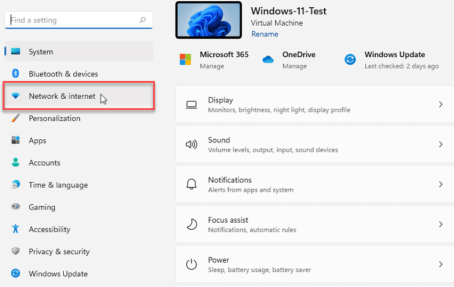This screenshot has height=287, width=454.
Task: Click the Windows 11 wallpaper thumbnail
Action: pos(209,20)
